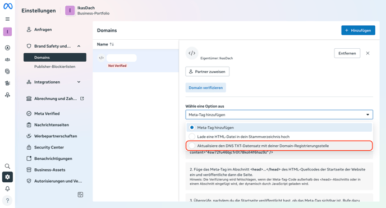Viewport: 386px width, 208px height.
Task: Select the DNS TXT-Datensatz radio option
Action: coord(192,146)
